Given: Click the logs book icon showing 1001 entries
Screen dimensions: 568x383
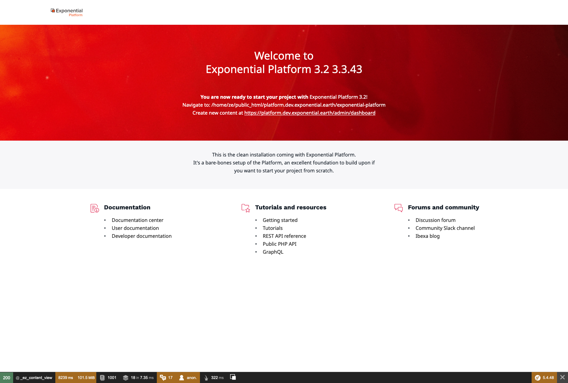Looking at the screenshot, I should 103,377.
